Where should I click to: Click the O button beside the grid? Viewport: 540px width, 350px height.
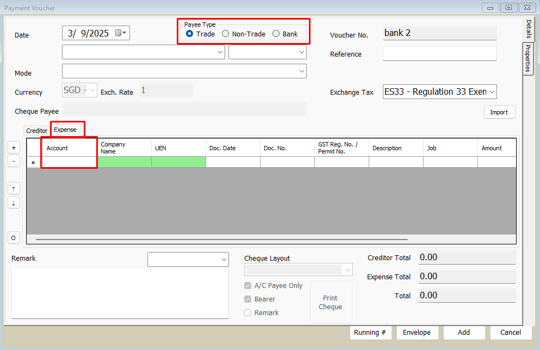[x=14, y=238]
